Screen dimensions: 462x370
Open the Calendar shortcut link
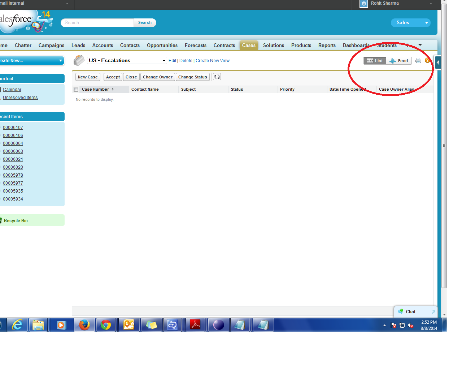click(x=12, y=90)
